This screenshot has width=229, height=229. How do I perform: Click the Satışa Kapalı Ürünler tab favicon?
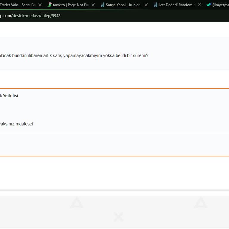click(103, 5)
